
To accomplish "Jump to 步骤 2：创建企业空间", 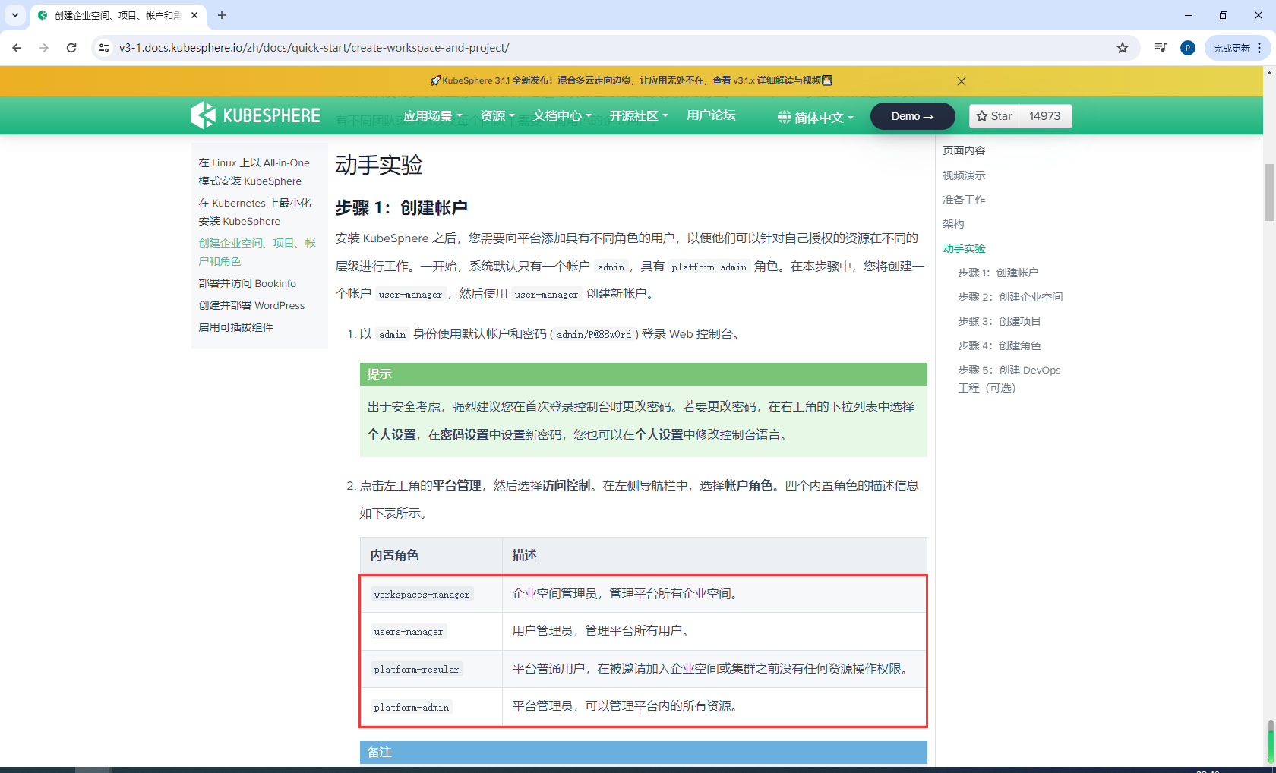I will click(x=1010, y=297).
